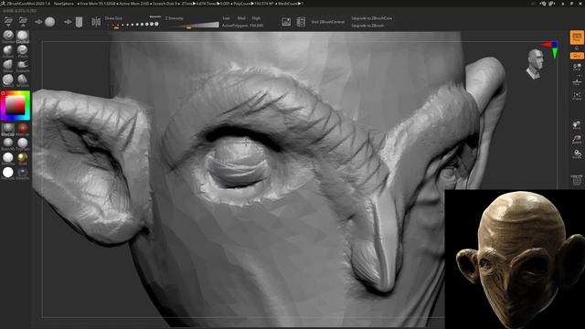The height and width of the screenshot is (329, 585).
Task: Export an image with the picture icon
Action: pyautogui.click(x=286, y=22)
